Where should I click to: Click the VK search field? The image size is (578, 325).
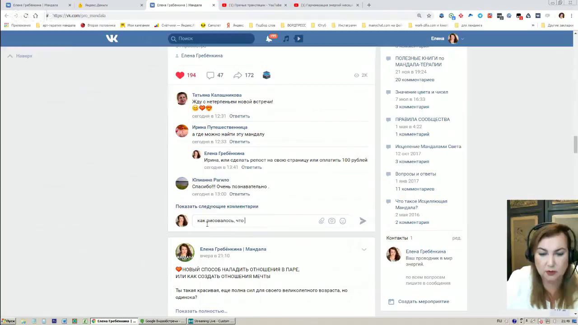(x=211, y=39)
